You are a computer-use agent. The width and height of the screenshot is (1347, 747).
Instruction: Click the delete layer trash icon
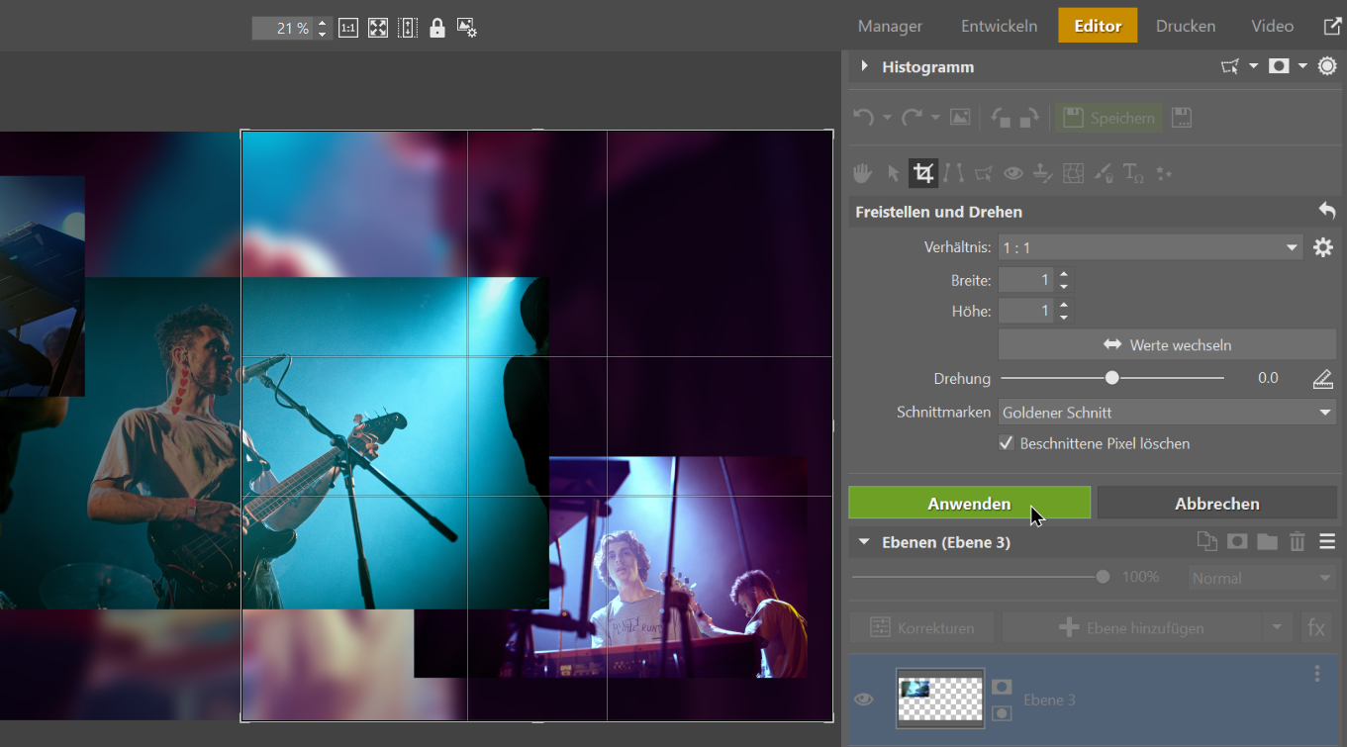(1298, 541)
